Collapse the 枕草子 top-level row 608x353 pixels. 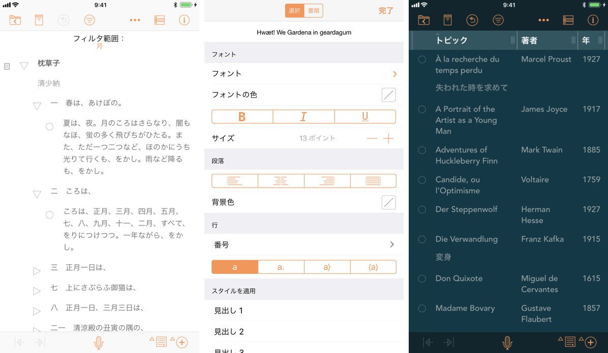(x=24, y=66)
